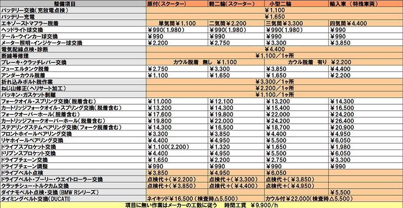Select the バッテリー充電 row label

click(73, 17)
